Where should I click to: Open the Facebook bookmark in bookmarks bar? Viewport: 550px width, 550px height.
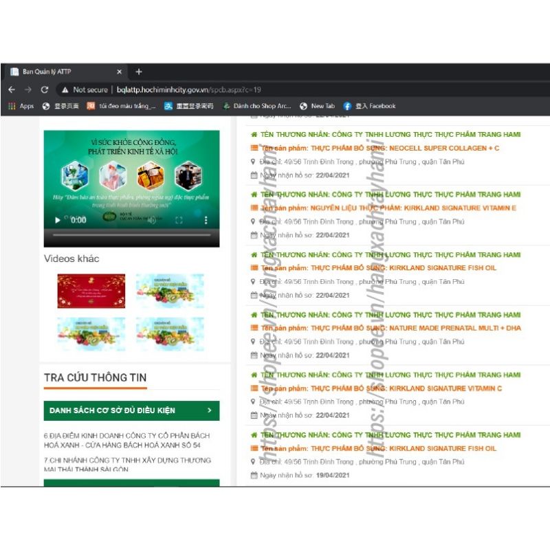pos(370,106)
